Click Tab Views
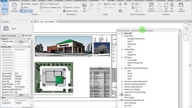 (166, 7)
